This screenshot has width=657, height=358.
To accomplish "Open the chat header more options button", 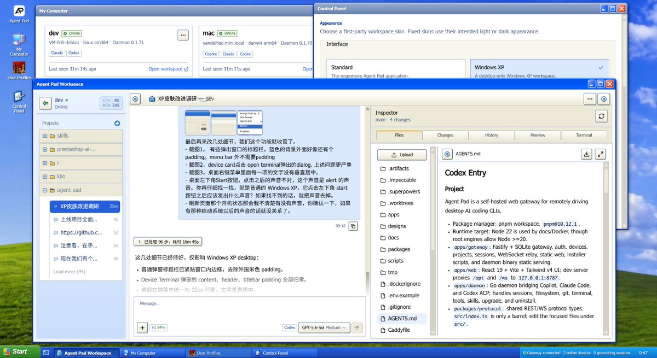I will [590, 99].
